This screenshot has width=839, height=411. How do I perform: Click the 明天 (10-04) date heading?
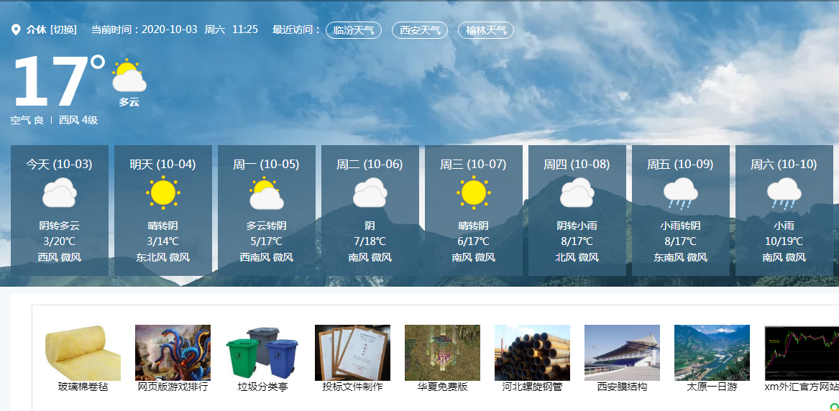pos(163,165)
